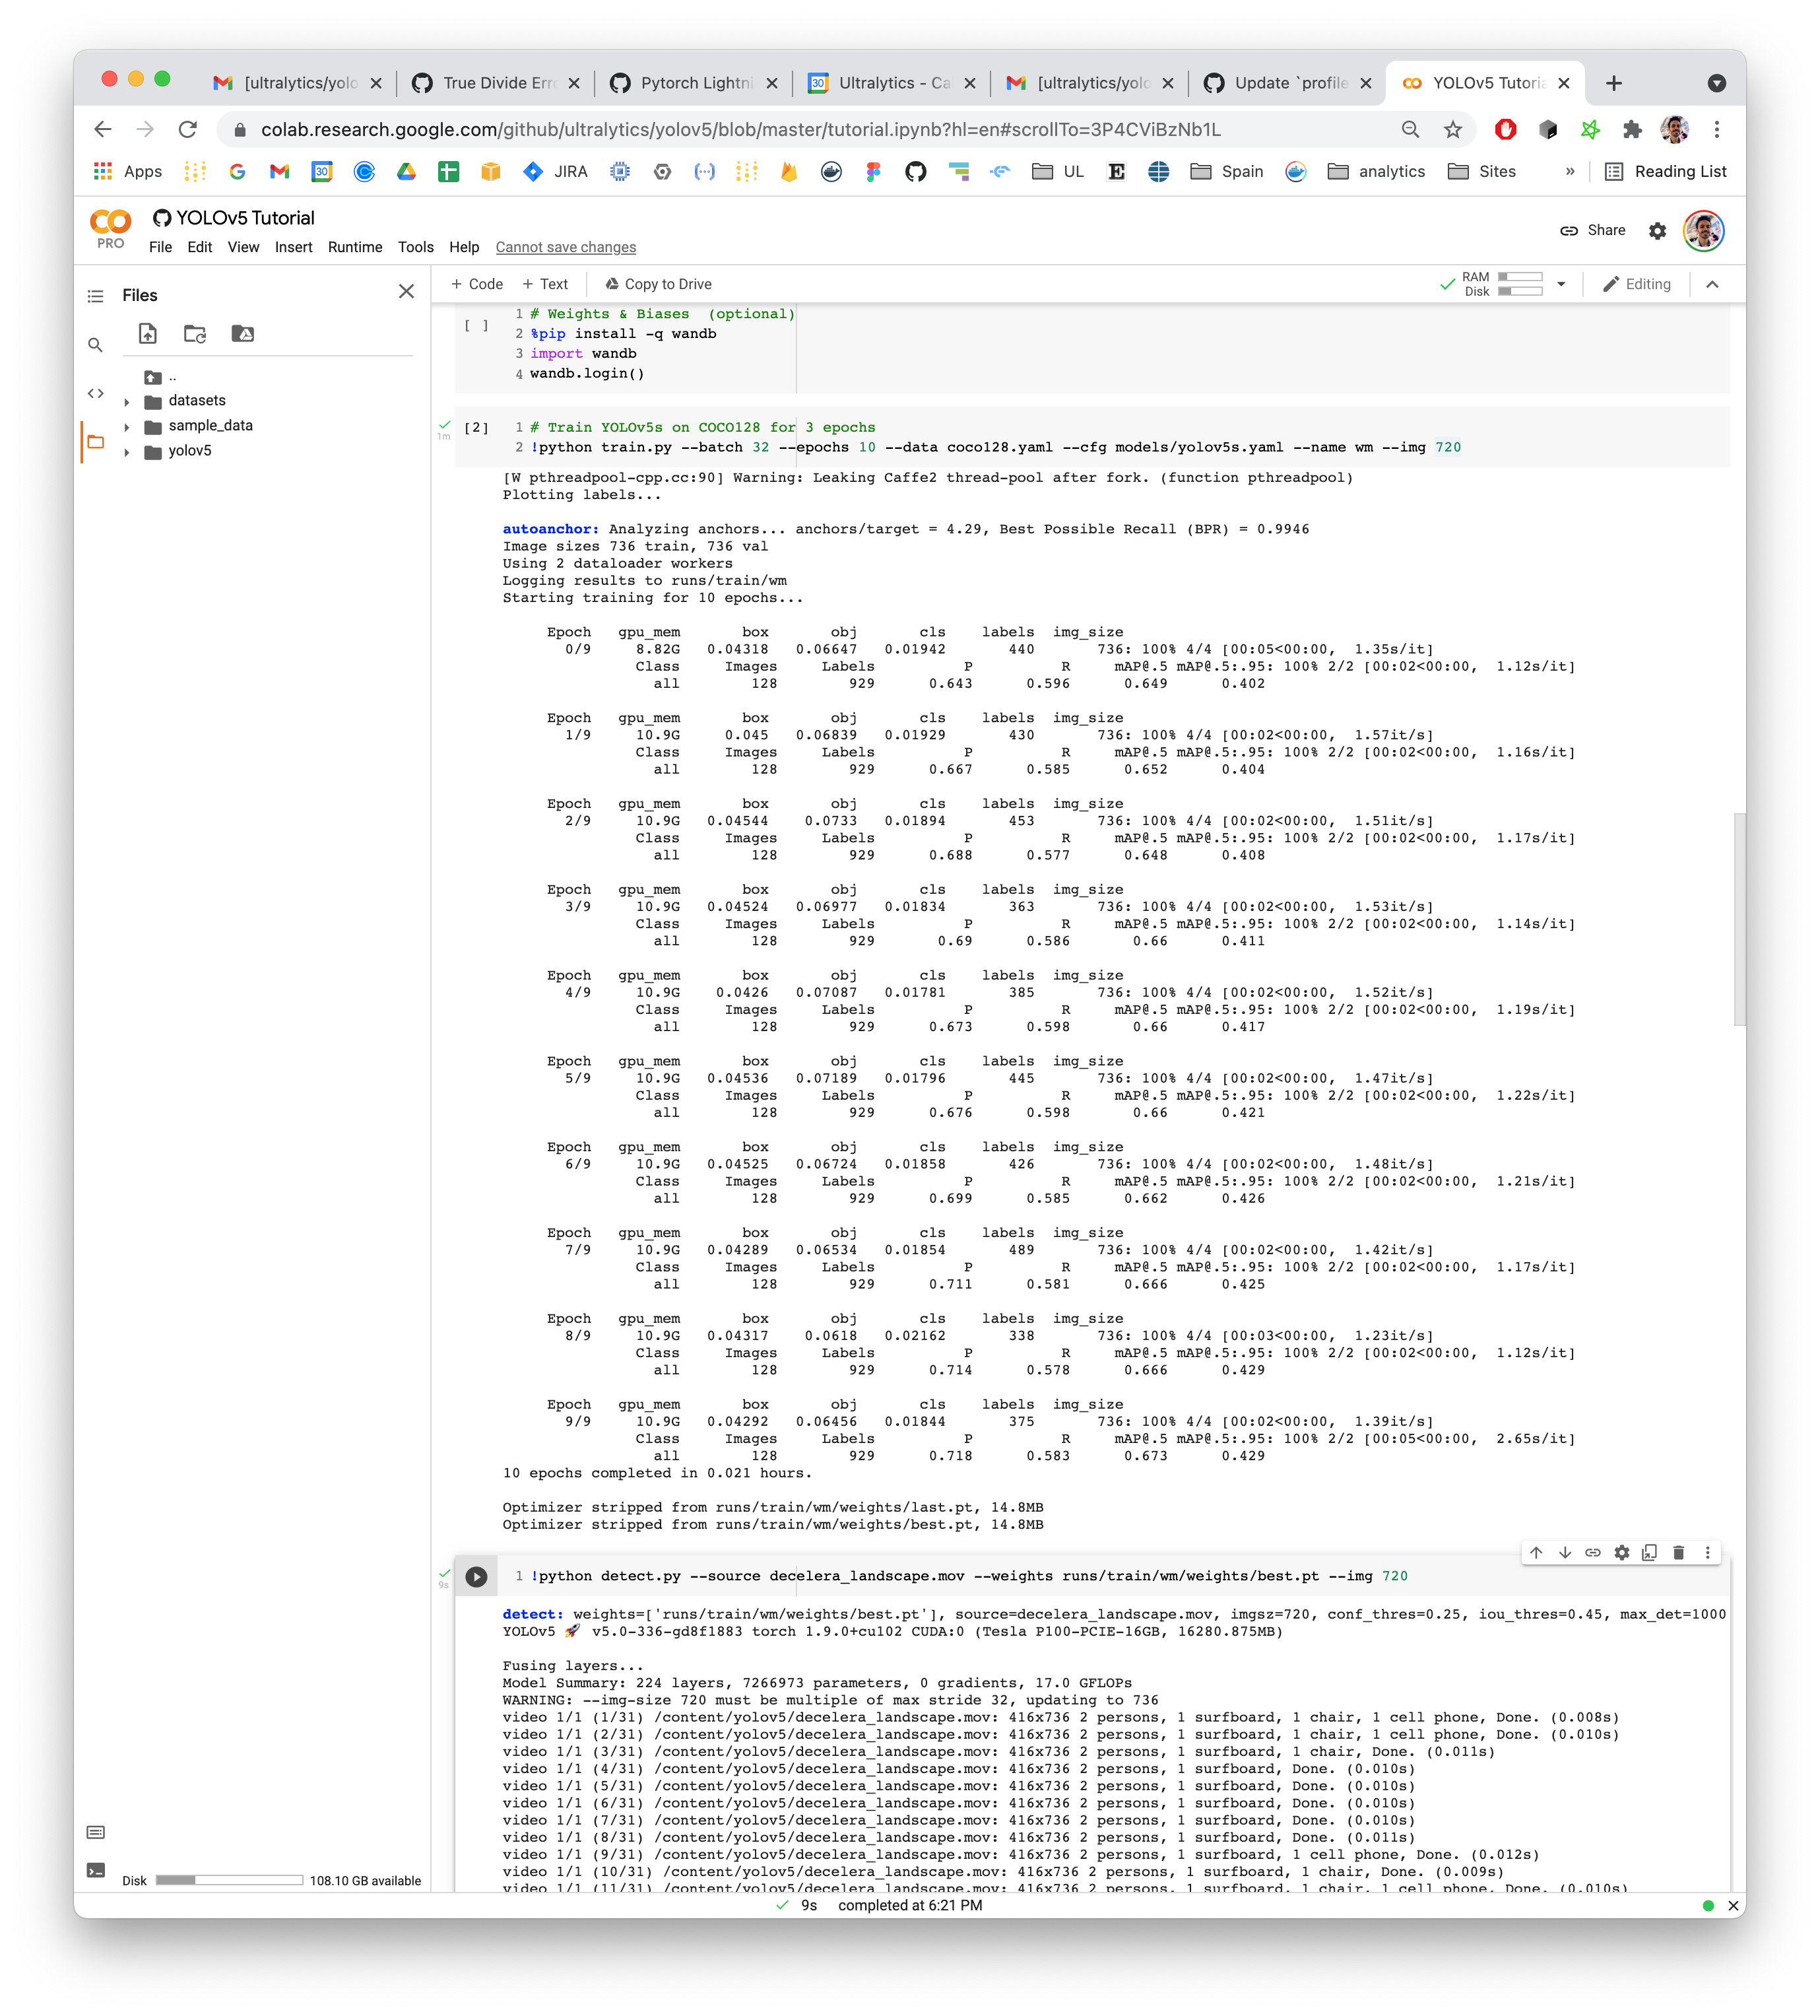Copy link to the detect.py cell
The image size is (1820, 2016).
(1593, 1553)
